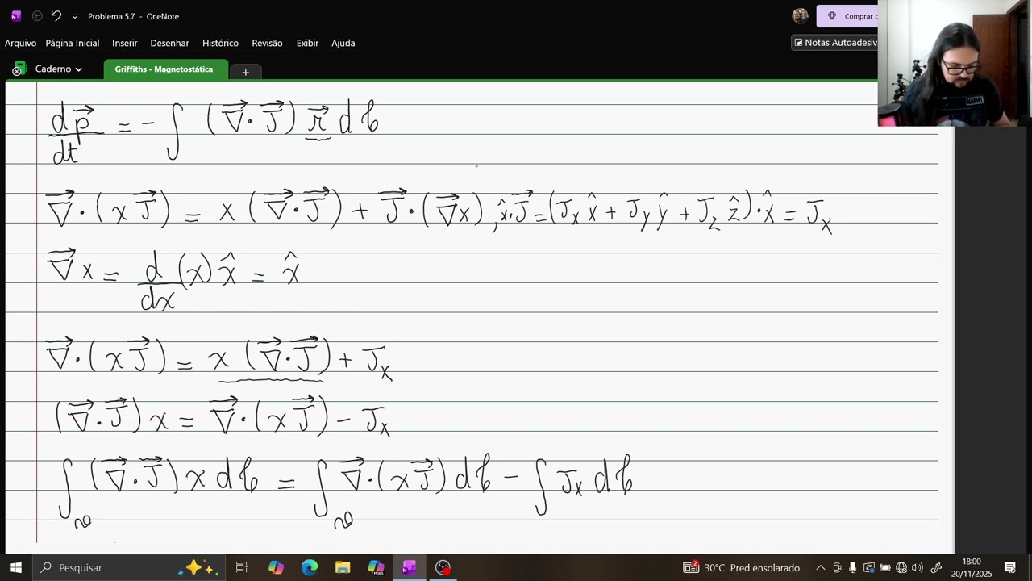Click the Back navigation arrow

(37, 16)
